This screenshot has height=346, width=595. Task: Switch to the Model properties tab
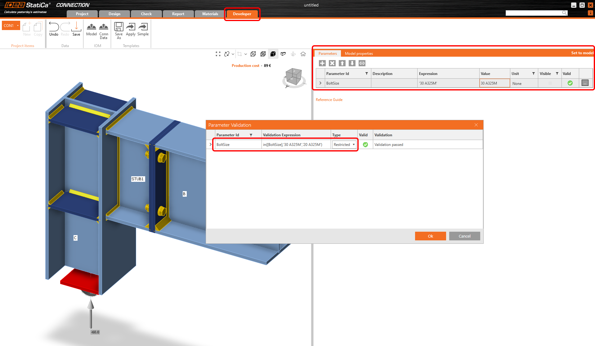coord(359,53)
